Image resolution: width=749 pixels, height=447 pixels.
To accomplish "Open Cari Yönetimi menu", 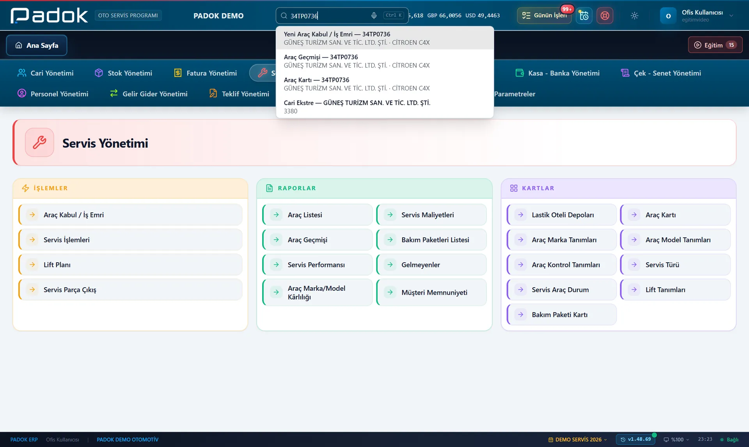I will pyautogui.click(x=45, y=73).
